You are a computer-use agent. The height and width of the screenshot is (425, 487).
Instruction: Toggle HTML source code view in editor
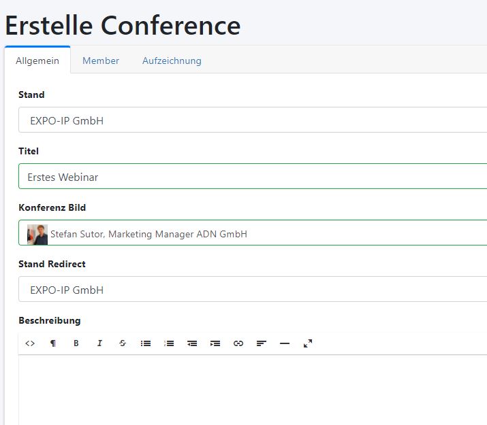pos(30,343)
